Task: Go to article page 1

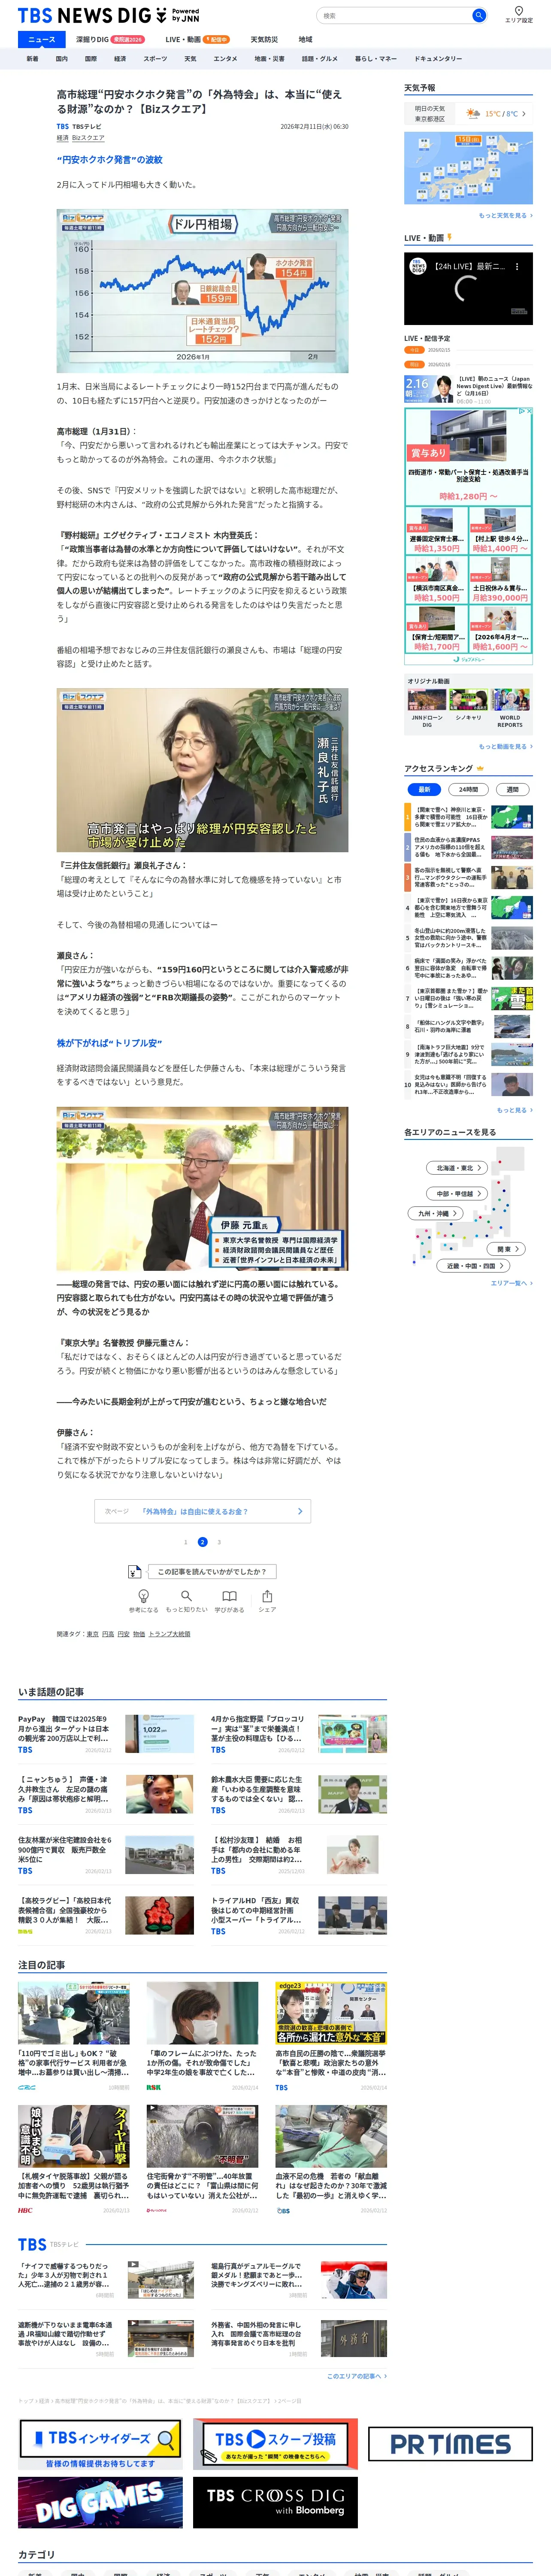Action: point(185,1542)
